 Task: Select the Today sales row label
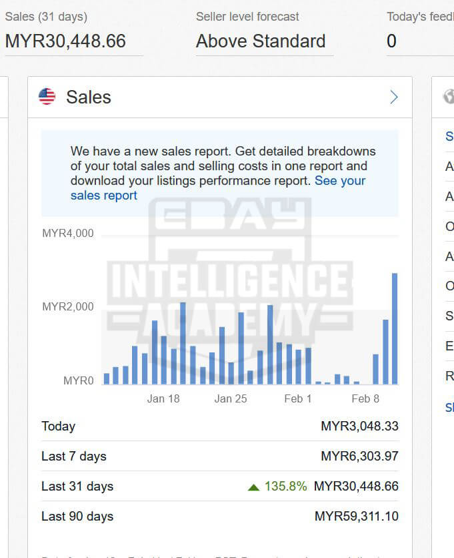point(58,427)
